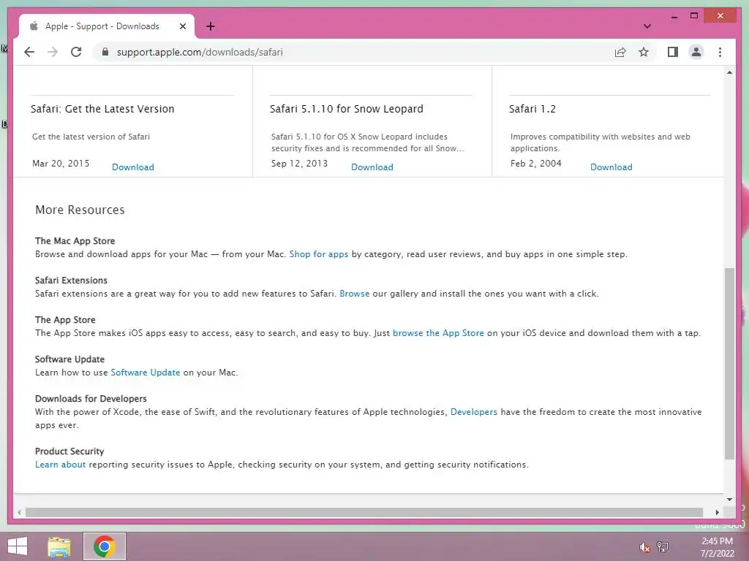Viewport: 749px width, 561px height.
Task: Click the vertical scrollbar thumb
Action: pyautogui.click(x=729, y=364)
